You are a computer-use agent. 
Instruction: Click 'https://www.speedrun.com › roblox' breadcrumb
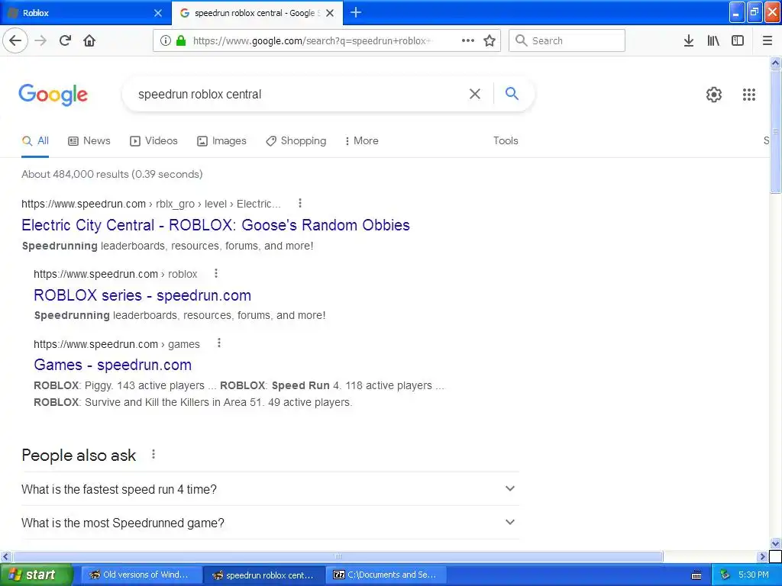(115, 274)
